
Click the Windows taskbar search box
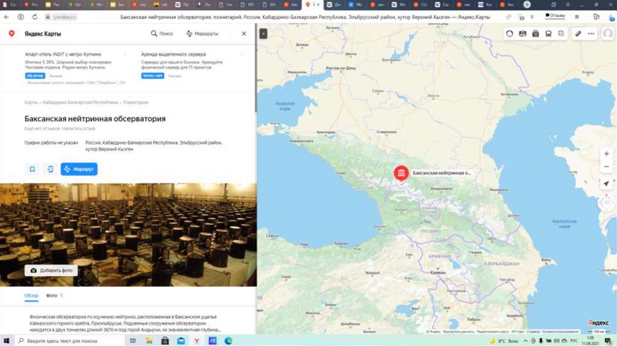point(70,341)
